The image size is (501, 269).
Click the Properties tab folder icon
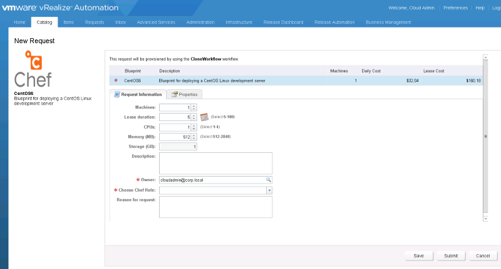[x=174, y=94]
